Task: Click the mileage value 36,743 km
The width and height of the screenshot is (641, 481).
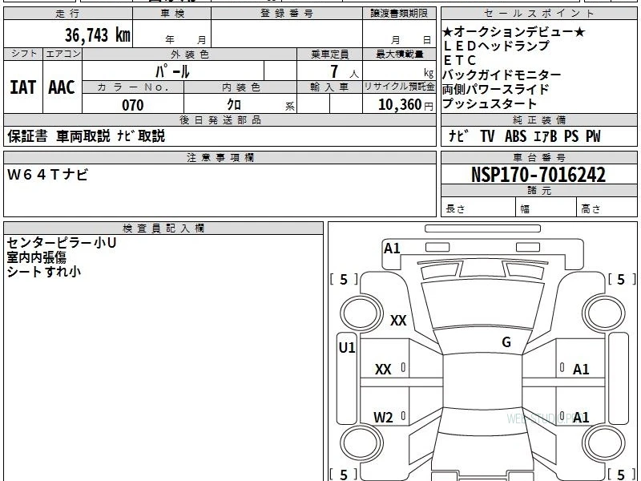Action: coord(98,35)
